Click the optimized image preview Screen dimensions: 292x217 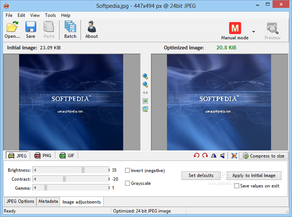coord(219,102)
